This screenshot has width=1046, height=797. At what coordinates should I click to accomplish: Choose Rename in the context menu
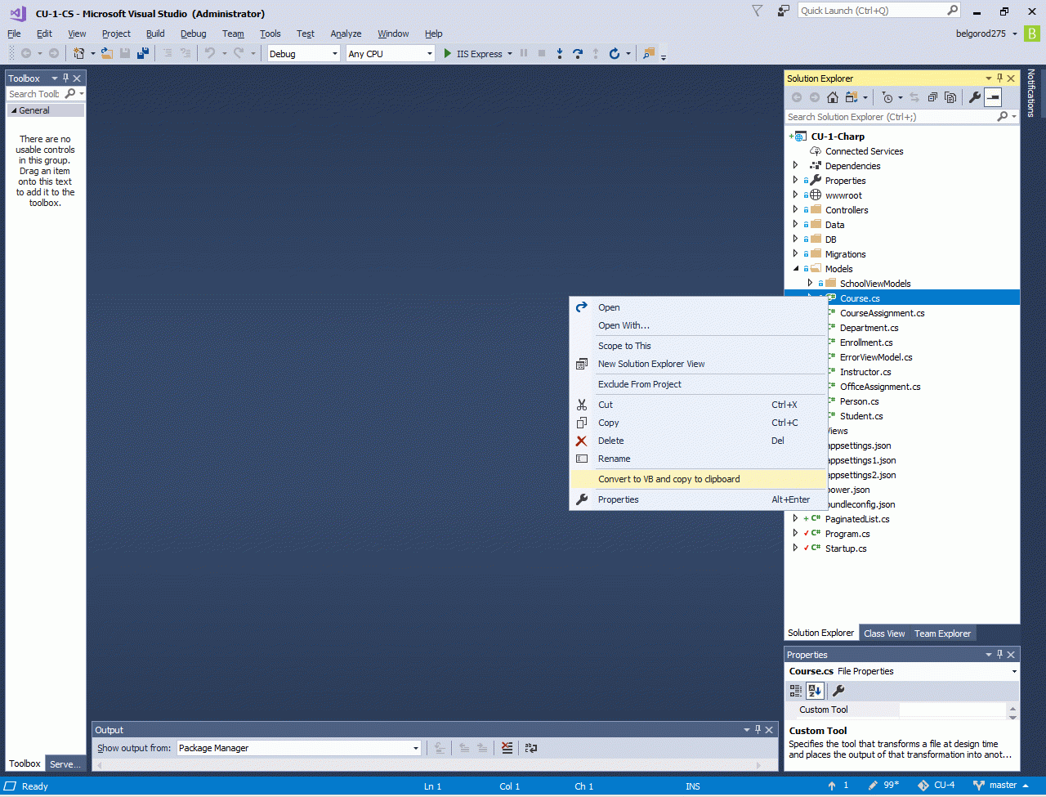[698, 459]
